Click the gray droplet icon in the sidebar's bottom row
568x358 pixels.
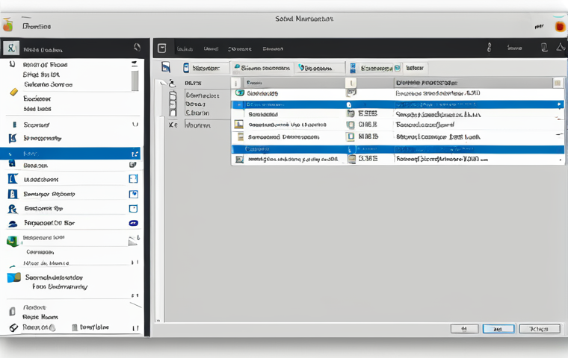52,327
